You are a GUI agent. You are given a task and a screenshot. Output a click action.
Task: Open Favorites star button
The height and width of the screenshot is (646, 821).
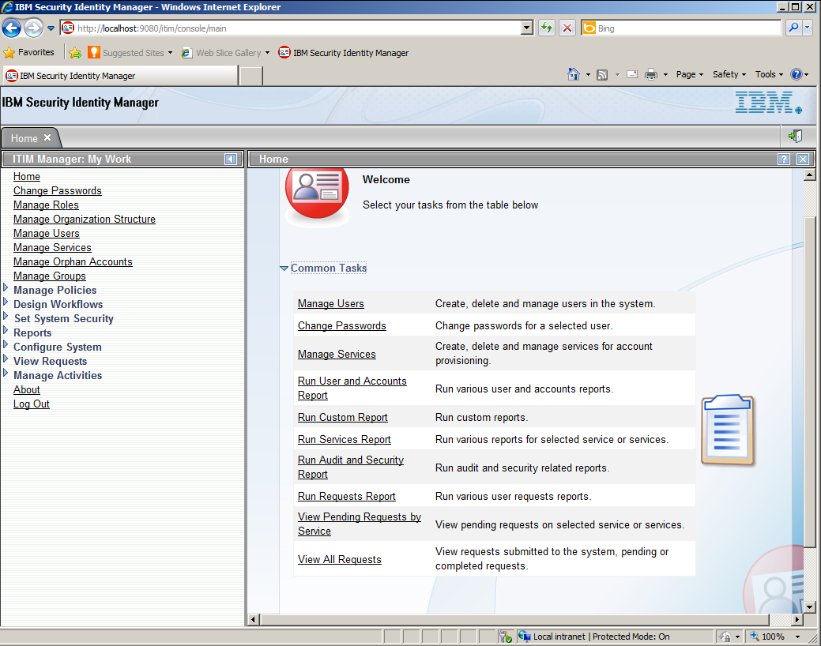click(x=28, y=52)
